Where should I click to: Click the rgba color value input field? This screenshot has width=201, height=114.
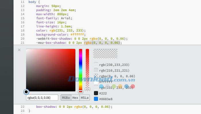pyautogui.click(x=42, y=98)
